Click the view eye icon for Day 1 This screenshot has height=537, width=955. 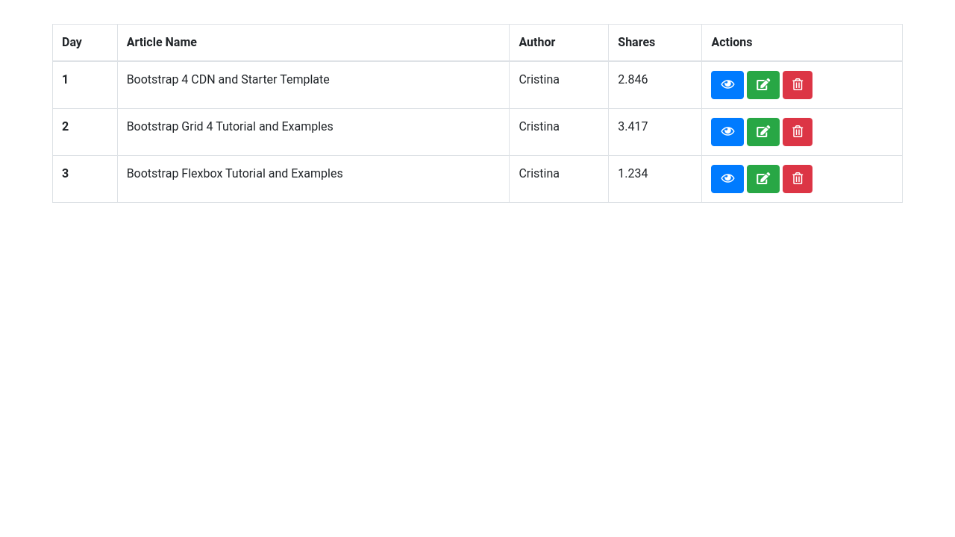[x=727, y=85]
